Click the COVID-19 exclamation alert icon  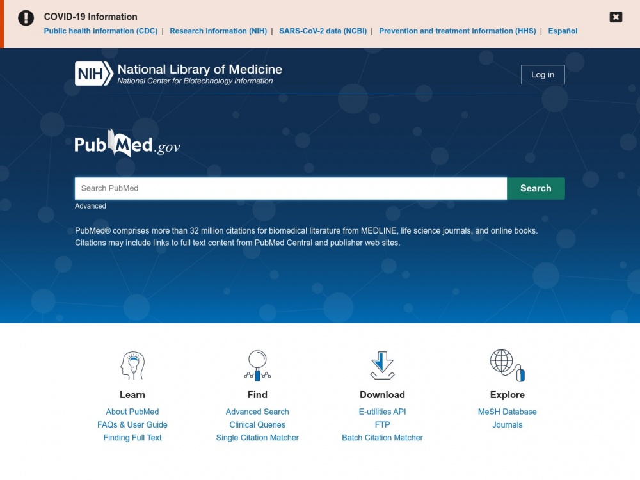point(26,17)
